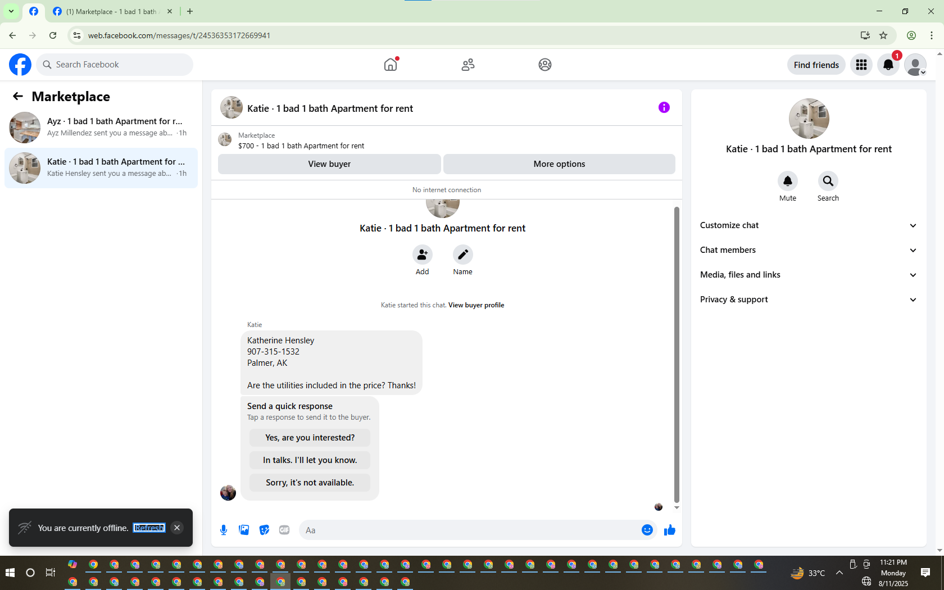Open More options for listing

point(559,164)
